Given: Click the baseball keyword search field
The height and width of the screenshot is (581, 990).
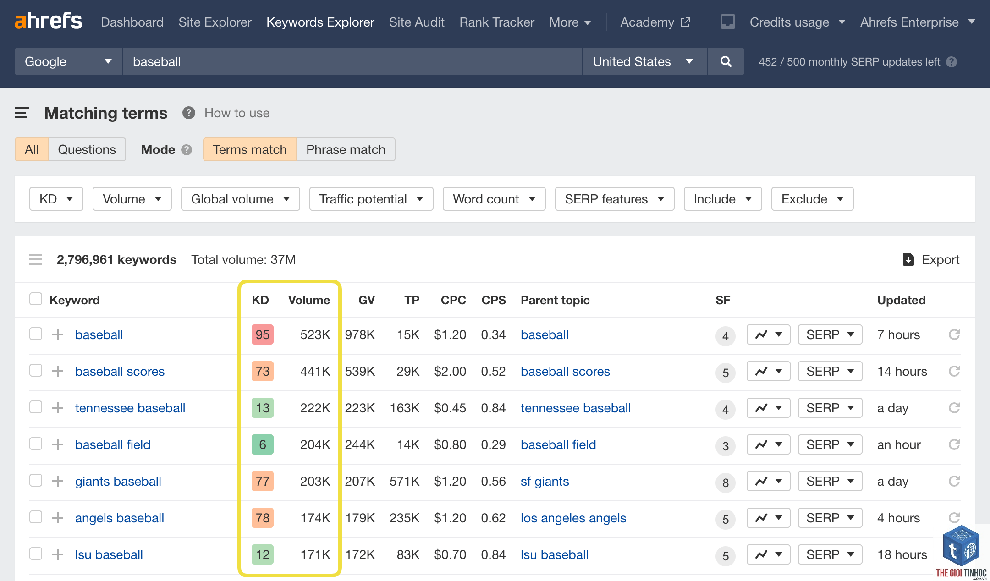Looking at the screenshot, I should point(352,61).
